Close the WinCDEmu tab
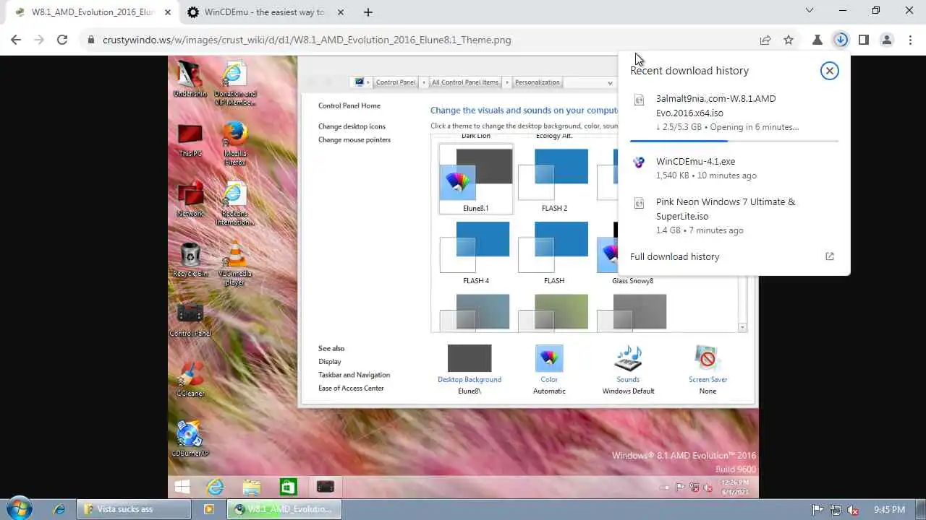 [341, 12]
